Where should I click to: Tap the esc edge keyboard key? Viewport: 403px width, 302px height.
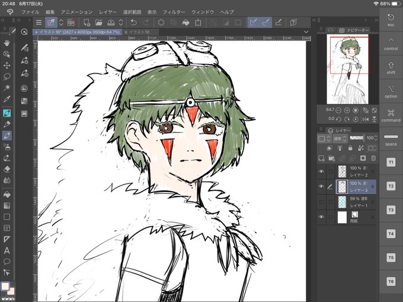click(391, 20)
